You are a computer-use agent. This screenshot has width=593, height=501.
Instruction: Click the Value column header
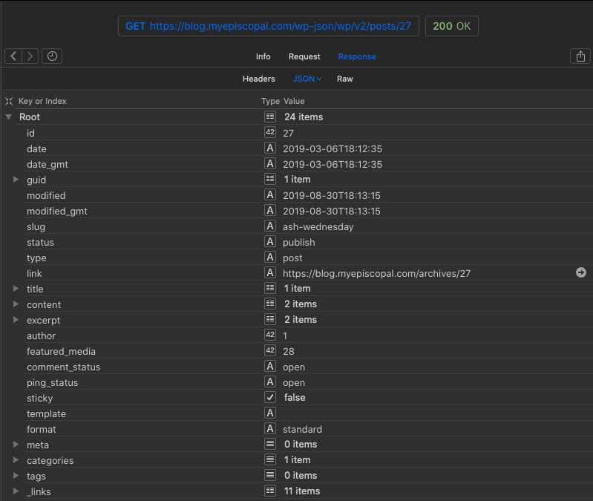click(294, 101)
